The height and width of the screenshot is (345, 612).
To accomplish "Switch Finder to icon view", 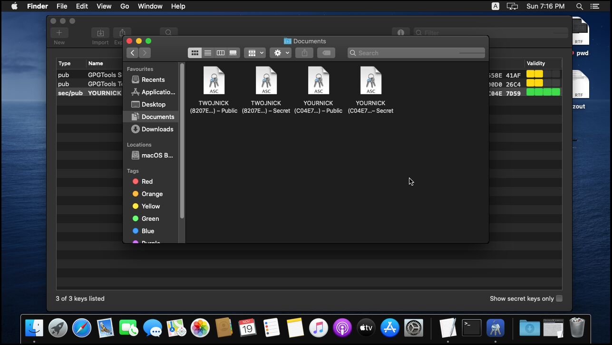I will (194, 53).
